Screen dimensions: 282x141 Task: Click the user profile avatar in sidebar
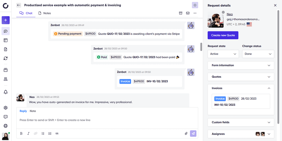pyautogui.click(x=6, y=136)
